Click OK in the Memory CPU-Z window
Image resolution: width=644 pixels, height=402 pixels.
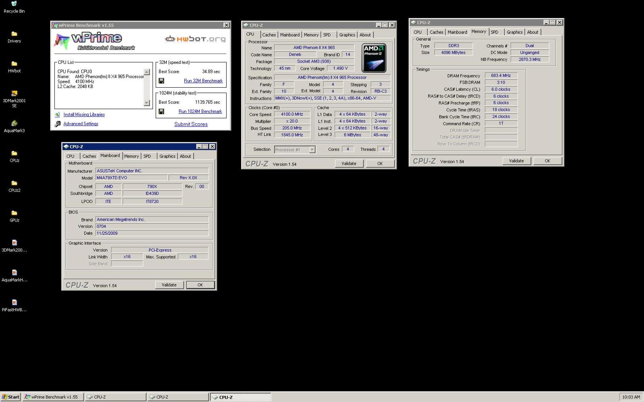coord(547,161)
